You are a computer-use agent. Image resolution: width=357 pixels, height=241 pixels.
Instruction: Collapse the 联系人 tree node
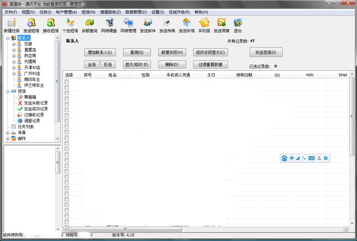pos(8,38)
